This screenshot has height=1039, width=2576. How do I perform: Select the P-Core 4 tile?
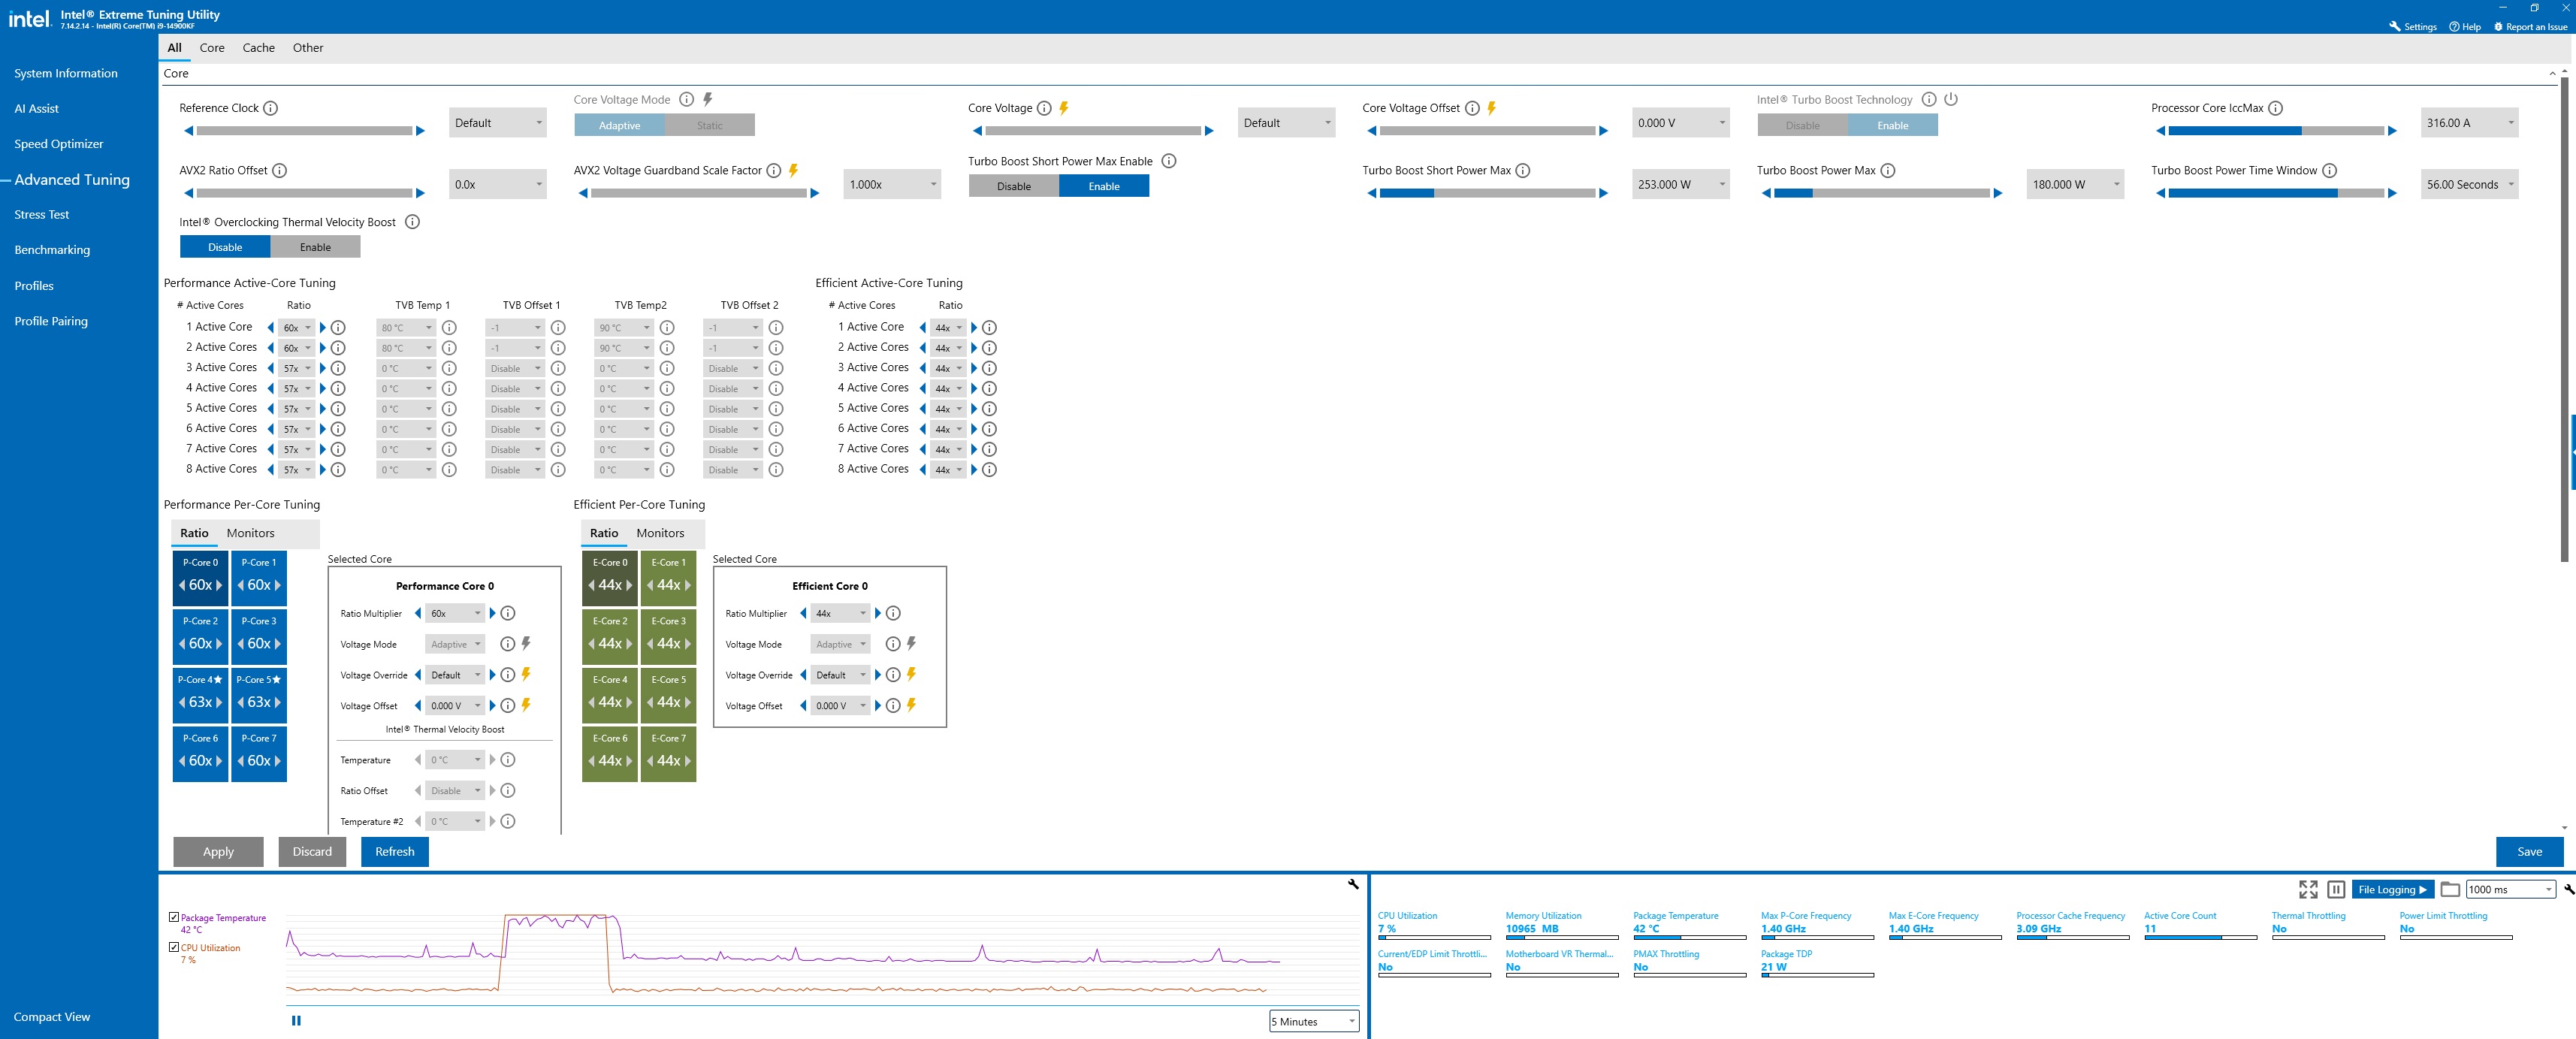coord(200,693)
